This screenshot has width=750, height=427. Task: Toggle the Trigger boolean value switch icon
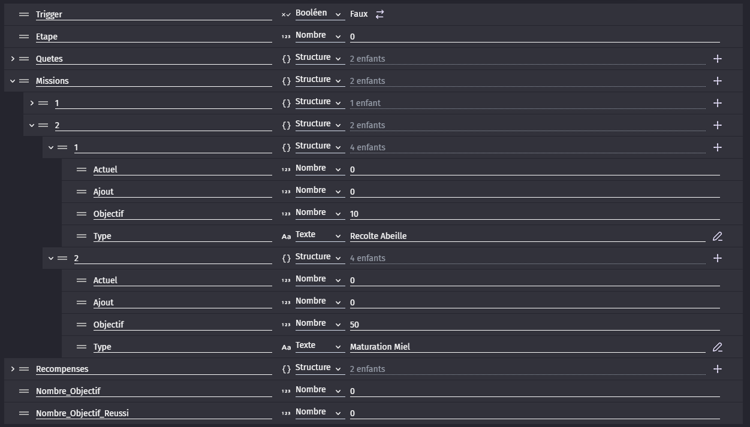click(x=379, y=14)
